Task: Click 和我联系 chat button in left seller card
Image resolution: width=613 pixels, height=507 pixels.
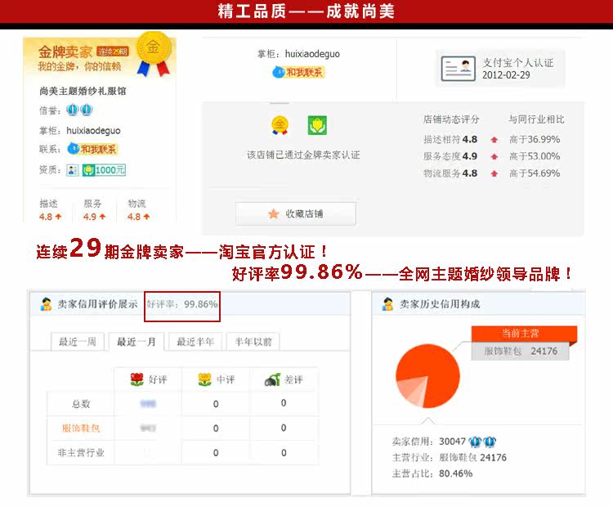Action: [x=92, y=149]
